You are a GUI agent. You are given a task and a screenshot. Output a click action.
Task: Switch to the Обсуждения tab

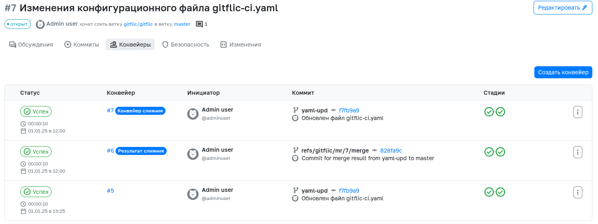click(x=31, y=45)
